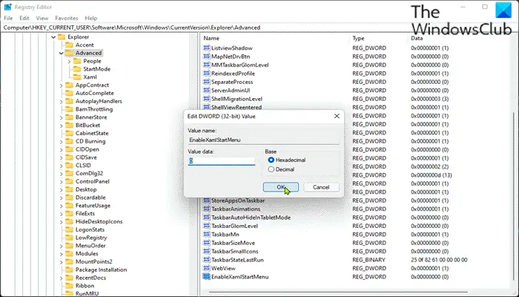The image size is (519, 297).
Task: Click the Xaml folder icon
Action: (x=77, y=77)
